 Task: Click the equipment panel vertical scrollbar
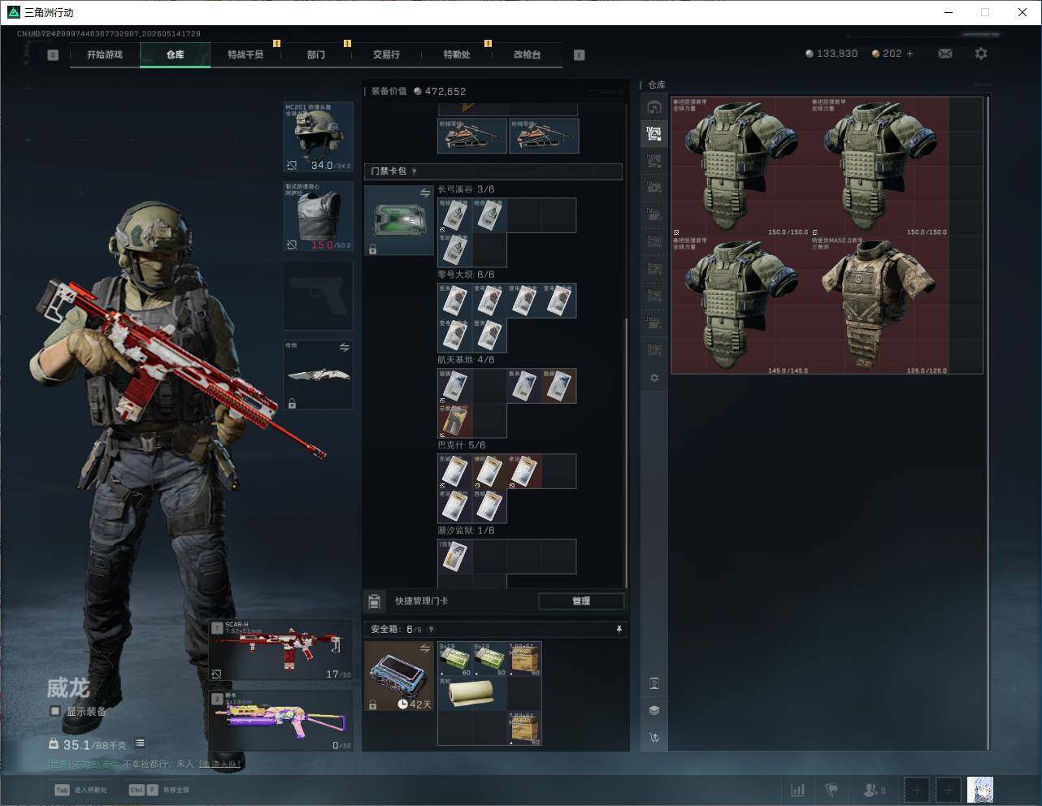pyautogui.click(x=626, y=451)
